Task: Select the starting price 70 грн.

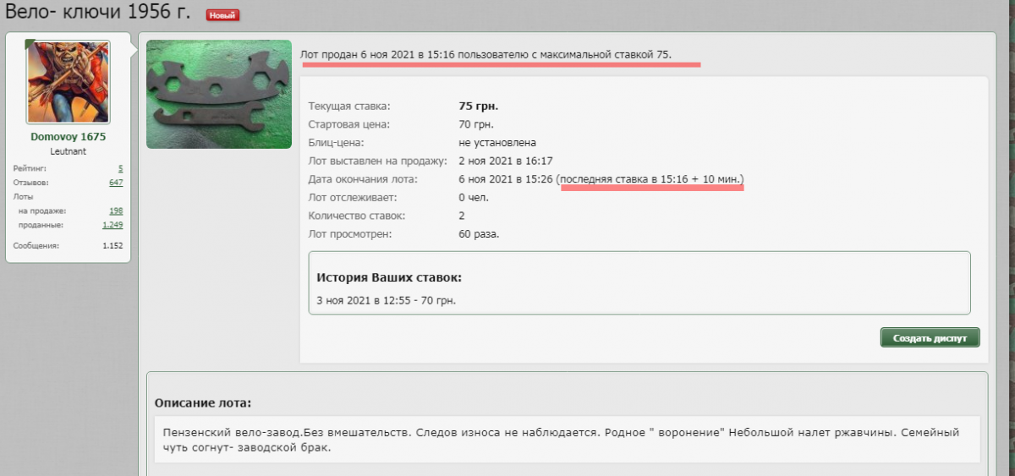Action: point(478,124)
